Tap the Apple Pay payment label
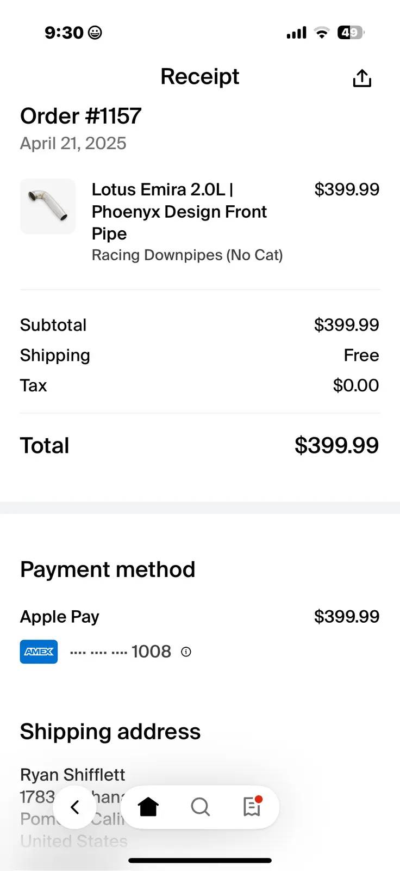Image resolution: width=400 pixels, height=871 pixels. (60, 617)
